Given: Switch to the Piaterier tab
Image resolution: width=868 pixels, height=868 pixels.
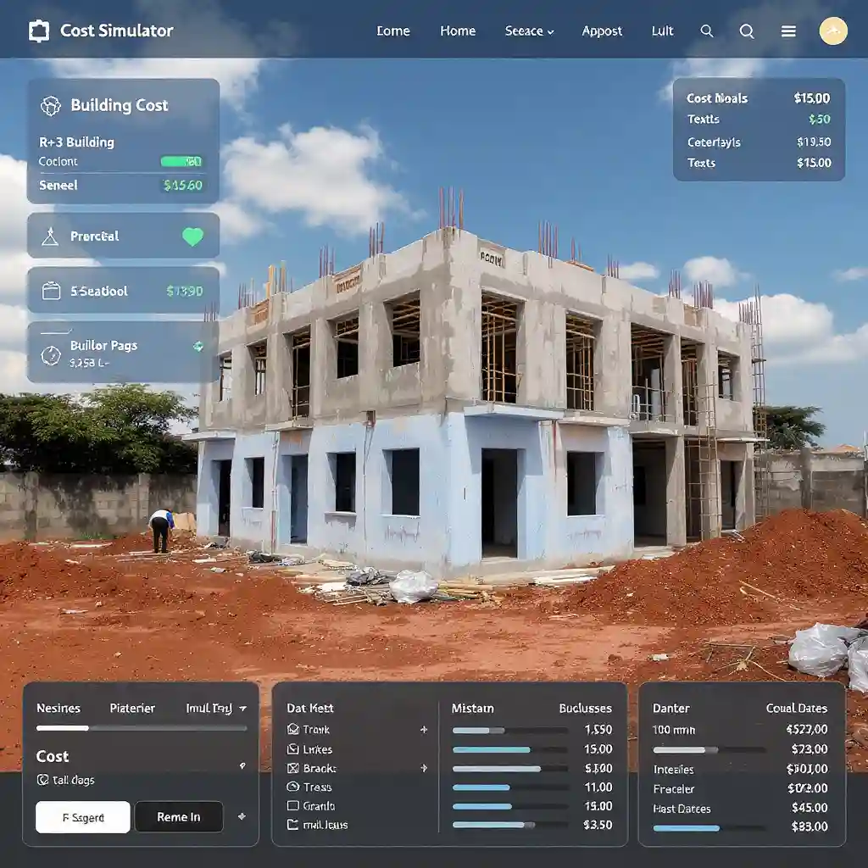Looking at the screenshot, I should tap(132, 708).
